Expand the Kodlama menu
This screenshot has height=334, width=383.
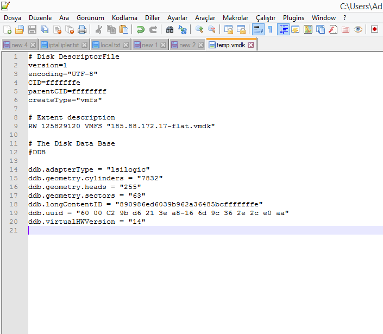pyautogui.click(x=124, y=18)
